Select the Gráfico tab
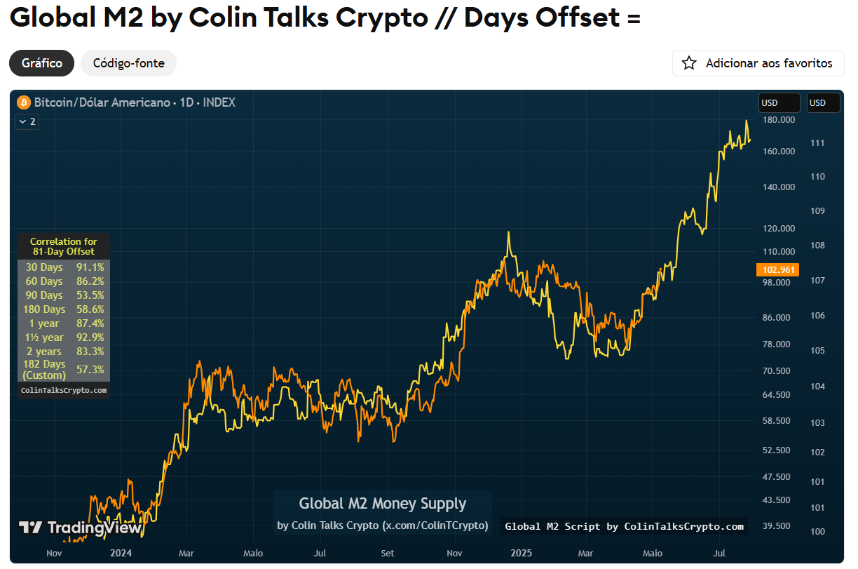 [41, 63]
